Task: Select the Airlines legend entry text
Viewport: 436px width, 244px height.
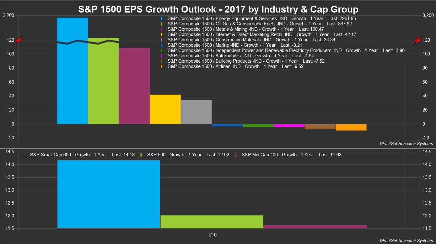Action: tap(236, 66)
